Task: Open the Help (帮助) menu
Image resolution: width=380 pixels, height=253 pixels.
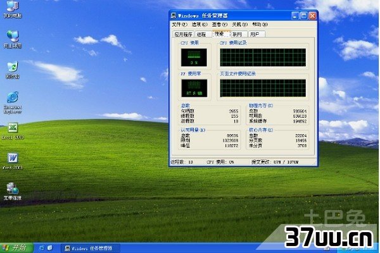Action: pyautogui.click(x=260, y=25)
